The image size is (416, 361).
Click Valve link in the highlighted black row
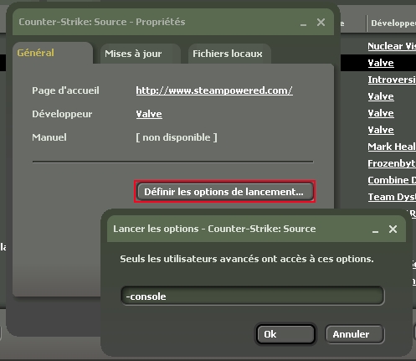(x=381, y=63)
